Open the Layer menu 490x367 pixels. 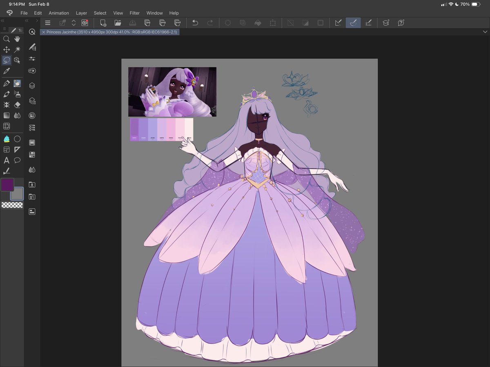point(81,13)
